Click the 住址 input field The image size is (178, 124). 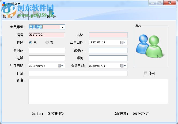coord(78,73)
